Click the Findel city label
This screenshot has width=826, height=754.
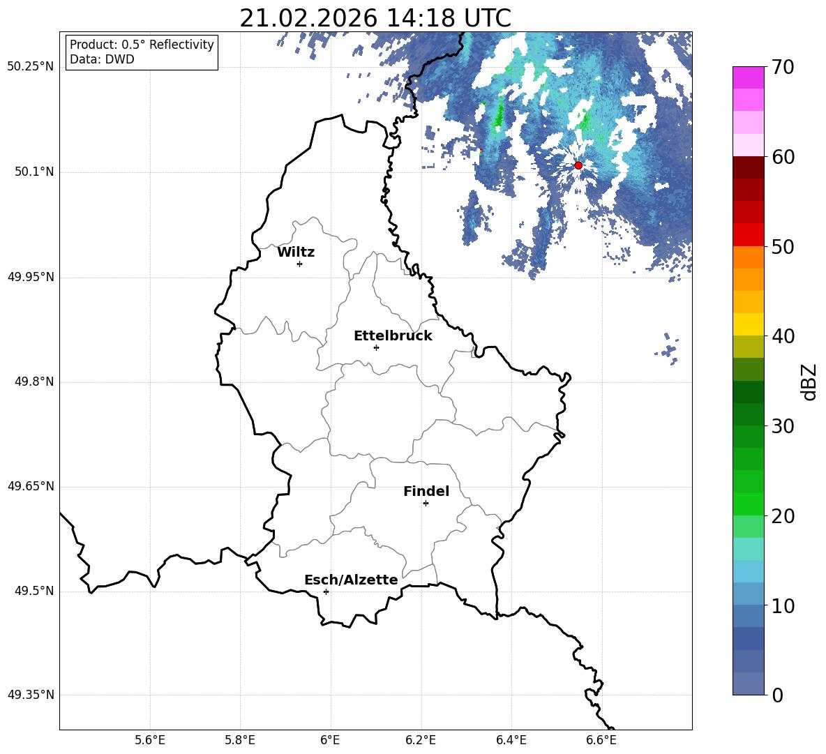(426, 491)
